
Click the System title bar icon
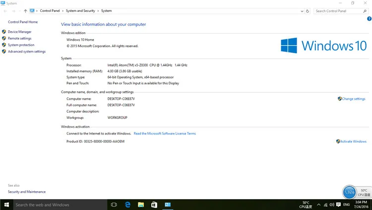[x=3, y=3]
